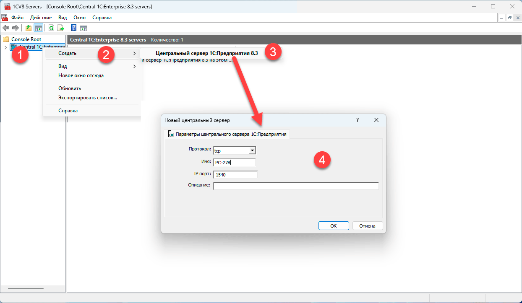Click the Refresh toolbar icon
Image resolution: width=522 pixels, height=303 pixels.
51,28
